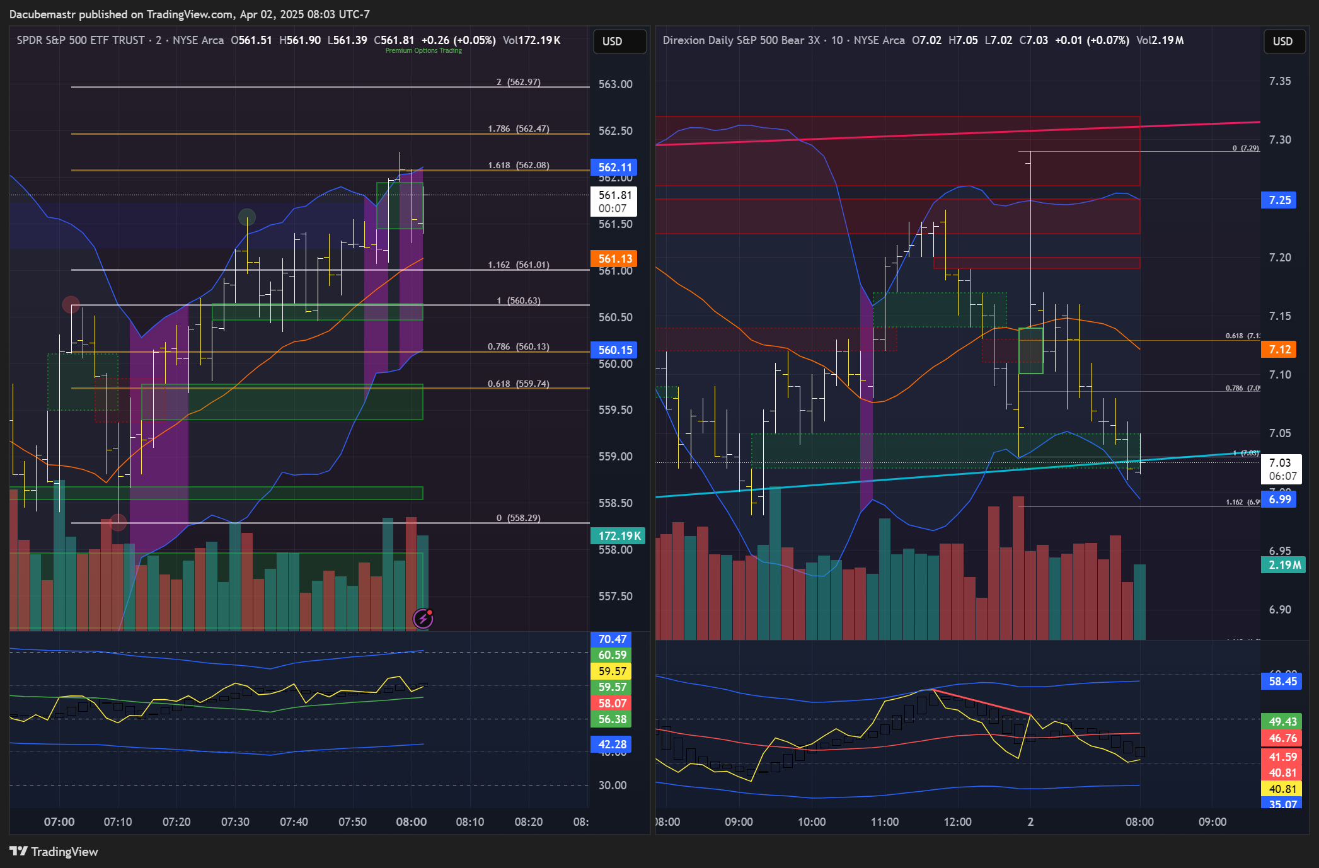This screenshot has height=868, width=1319.
Task: Select the Direxion Daily S&P 500 Bear 3X title
Action: [741, 40]
